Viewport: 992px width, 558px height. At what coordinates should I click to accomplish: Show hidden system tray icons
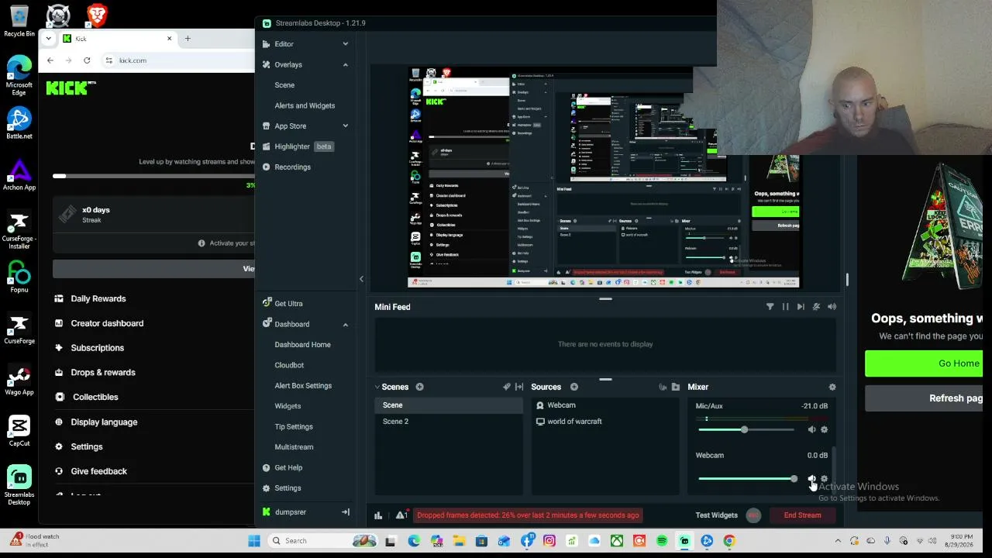click(x=838, y=541)
